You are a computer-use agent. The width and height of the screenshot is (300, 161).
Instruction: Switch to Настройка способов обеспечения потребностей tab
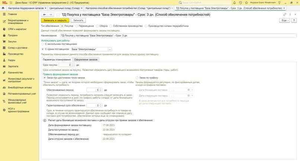pos(128,8)
